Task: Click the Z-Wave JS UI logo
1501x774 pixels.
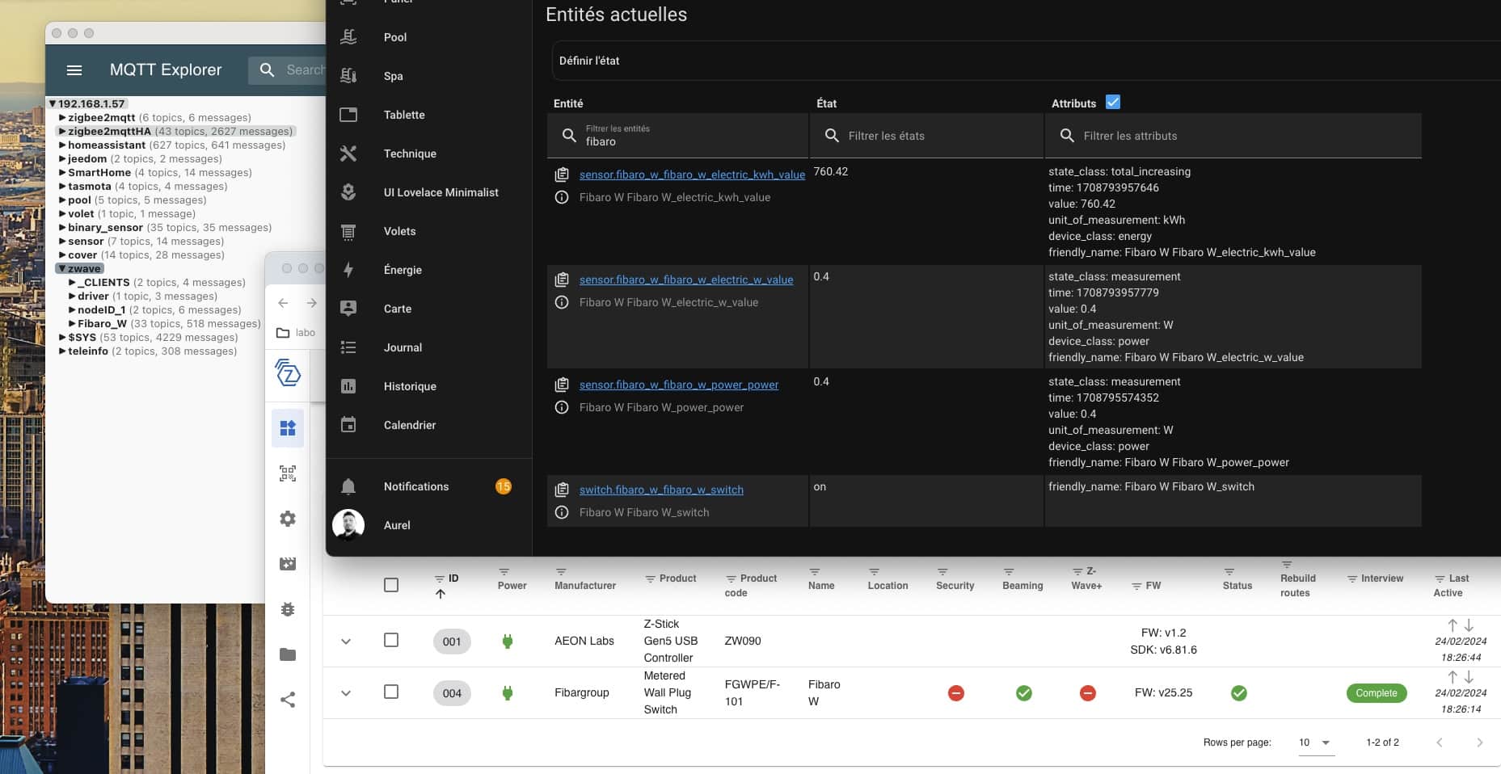Action: coord(288,372)
